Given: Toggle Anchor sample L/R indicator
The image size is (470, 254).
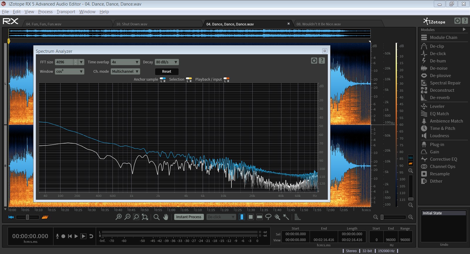Looking at the screenshot, I should [163, 79].
